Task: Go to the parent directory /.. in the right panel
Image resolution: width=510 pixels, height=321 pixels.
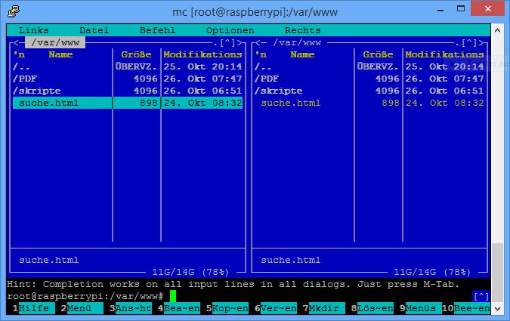Action: point(264,66)
